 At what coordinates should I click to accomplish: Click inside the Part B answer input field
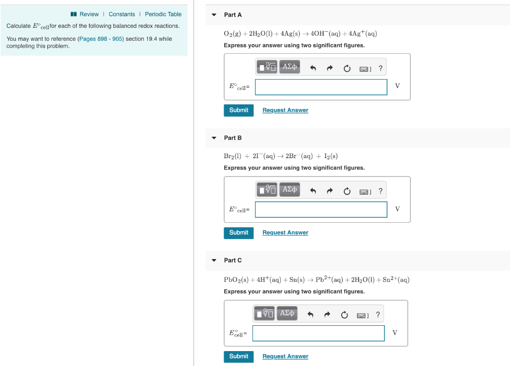pyautogui.click(x=320, y=209)
